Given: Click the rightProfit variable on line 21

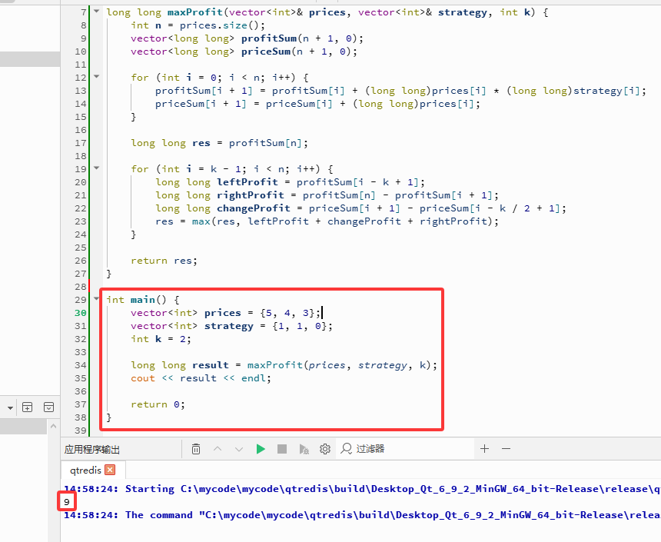Looking at the screenshot, I should point(251,196).
